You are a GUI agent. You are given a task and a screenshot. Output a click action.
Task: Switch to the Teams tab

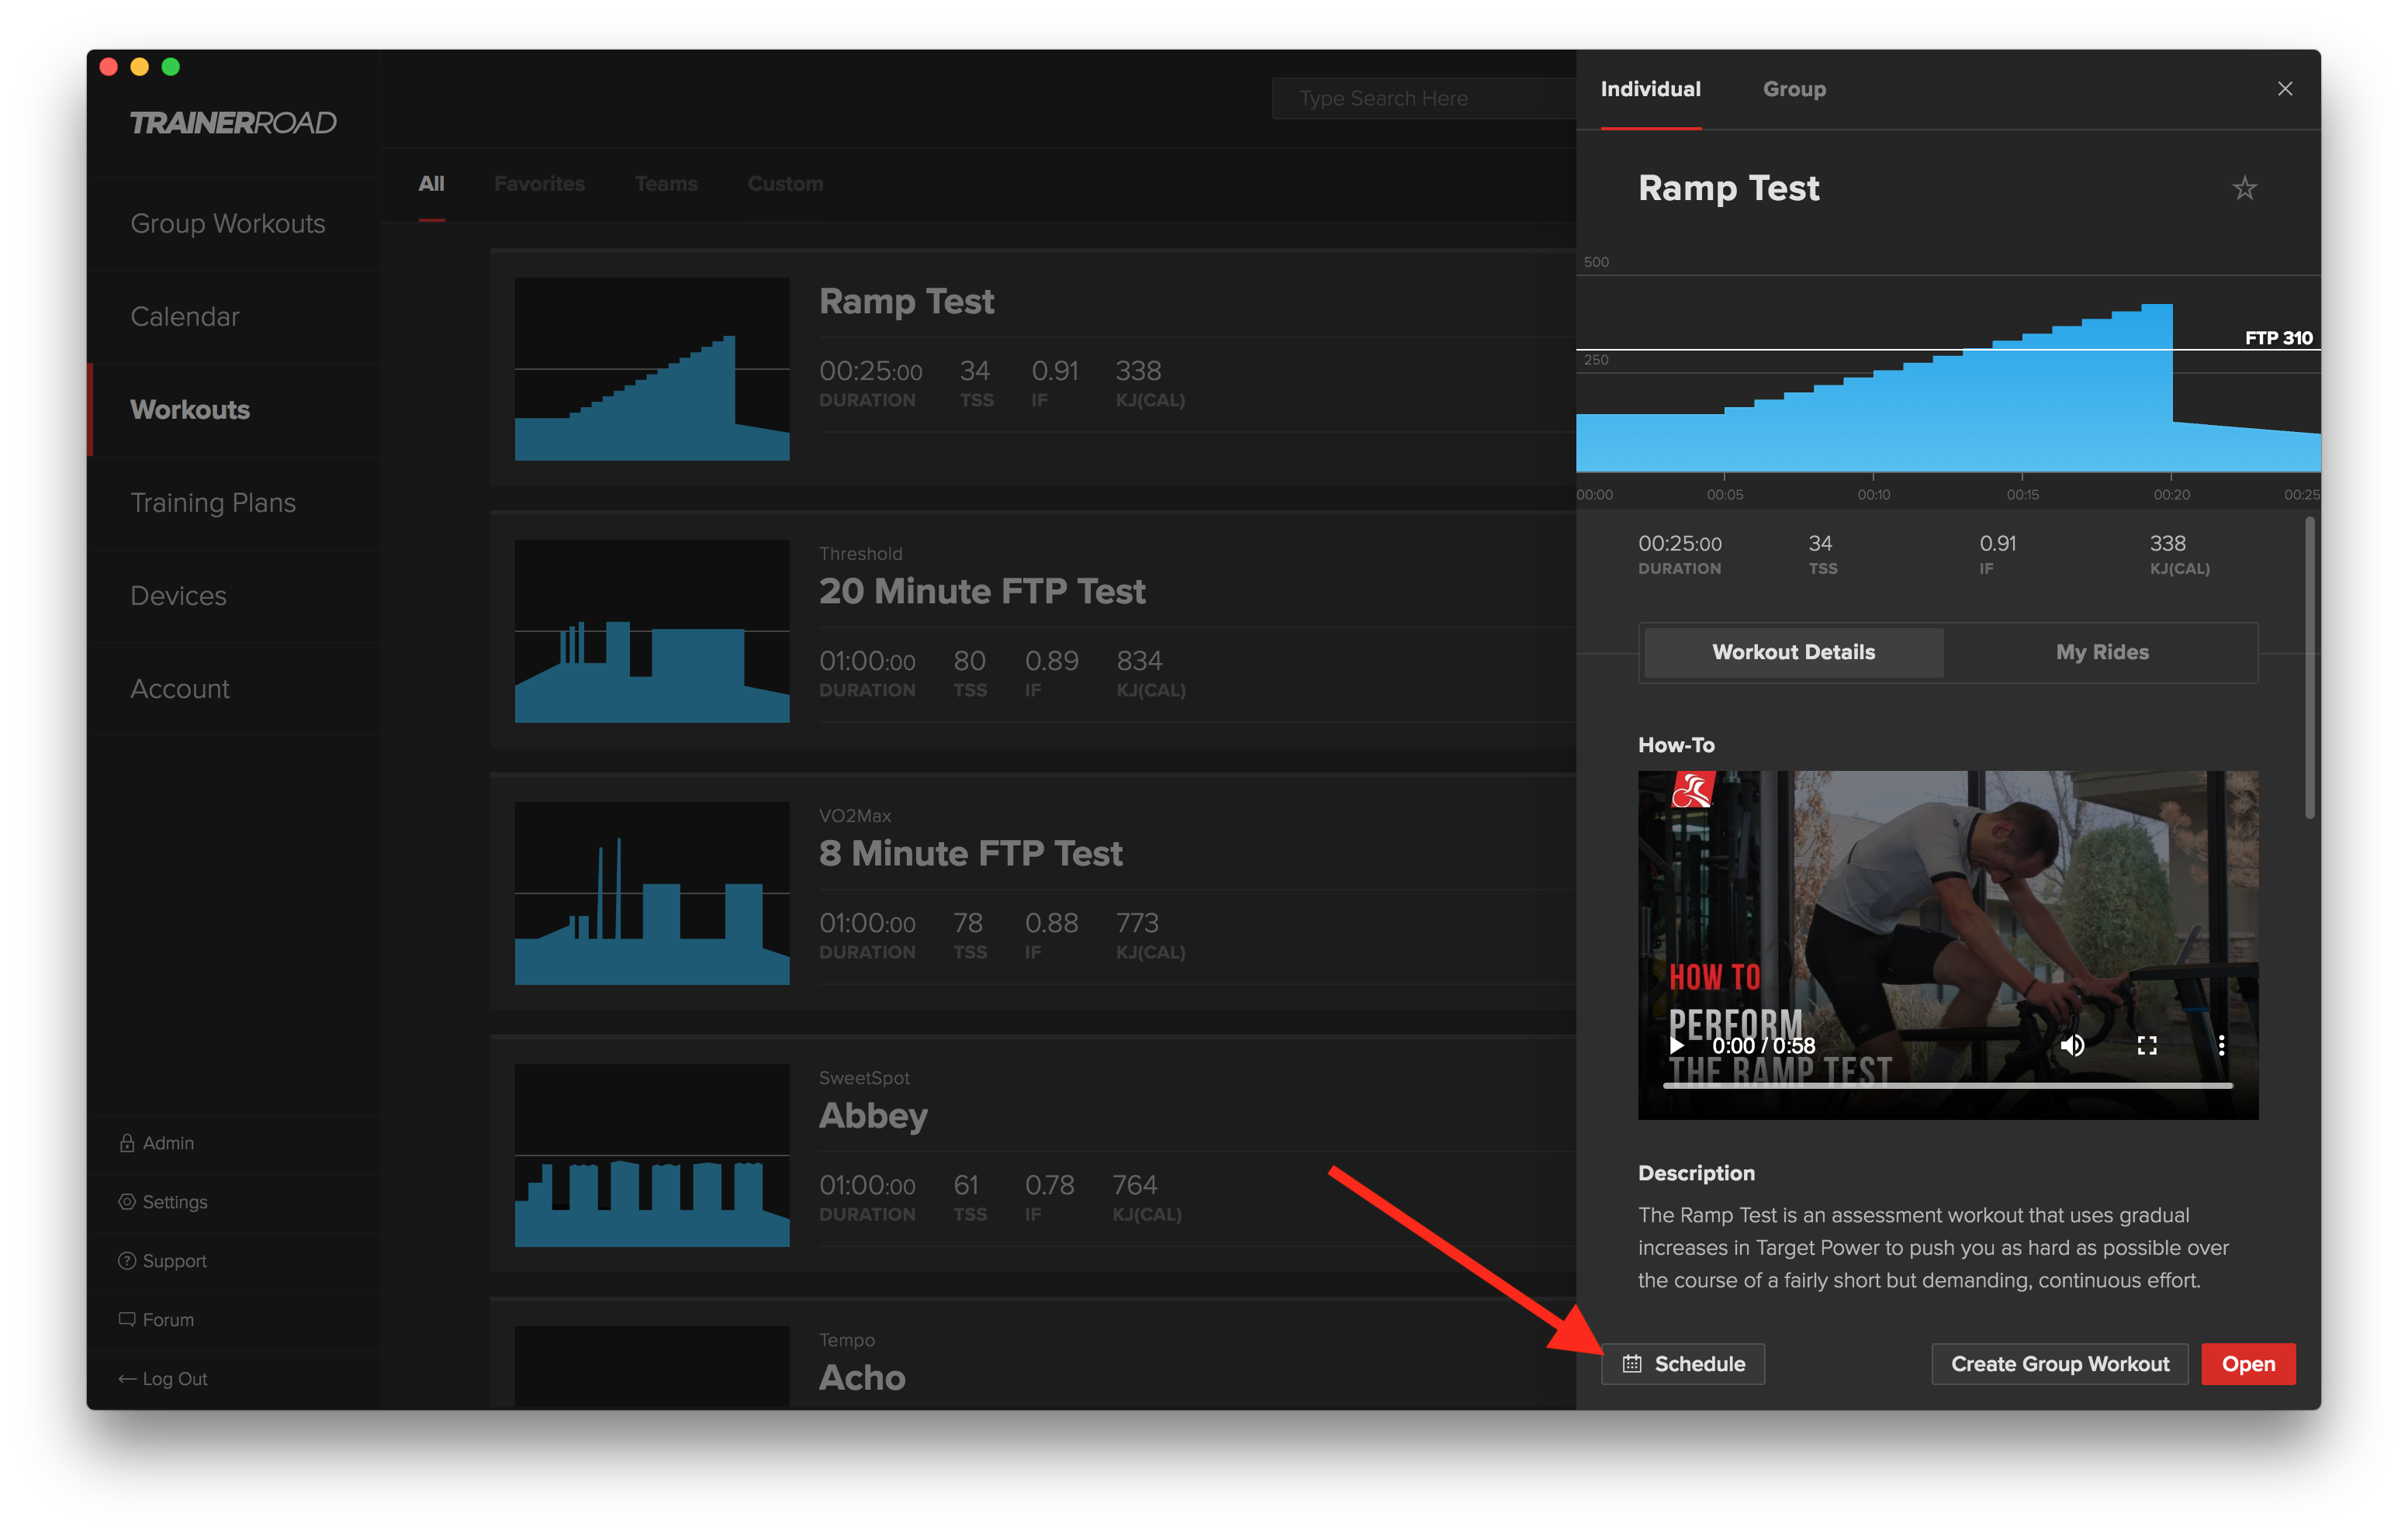[x=666, y=184]
